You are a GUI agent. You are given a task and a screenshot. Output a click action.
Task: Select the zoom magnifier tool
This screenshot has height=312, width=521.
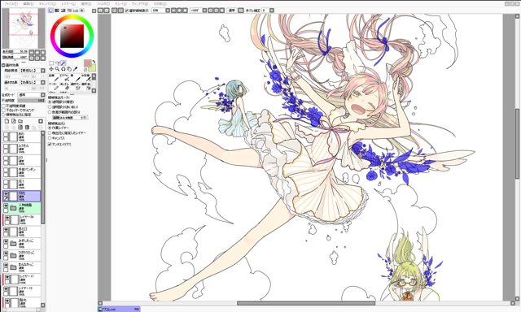(57, 69)
